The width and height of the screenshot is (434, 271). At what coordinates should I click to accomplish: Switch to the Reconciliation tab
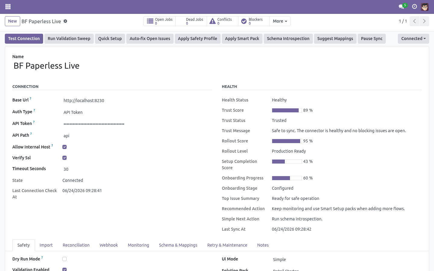coord(76,245)
